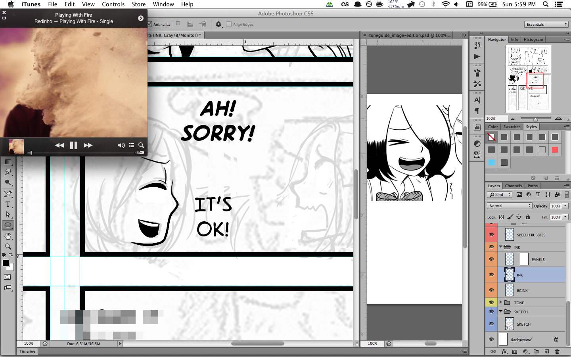This screenshot has height=357, width=571.
Task: Open the Fill slider dropdown arrow
Action: (x=565, y=217)
